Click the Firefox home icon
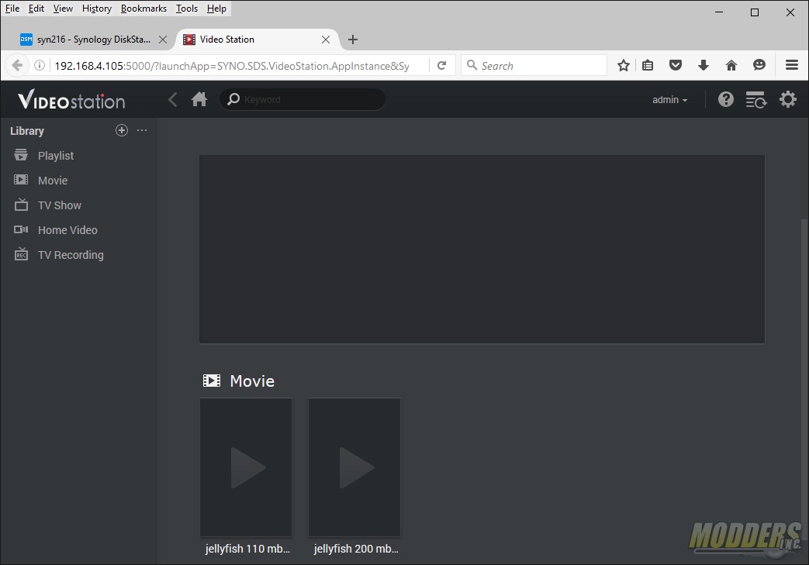The width and height of the screenshot is (809, 565). 731,65
